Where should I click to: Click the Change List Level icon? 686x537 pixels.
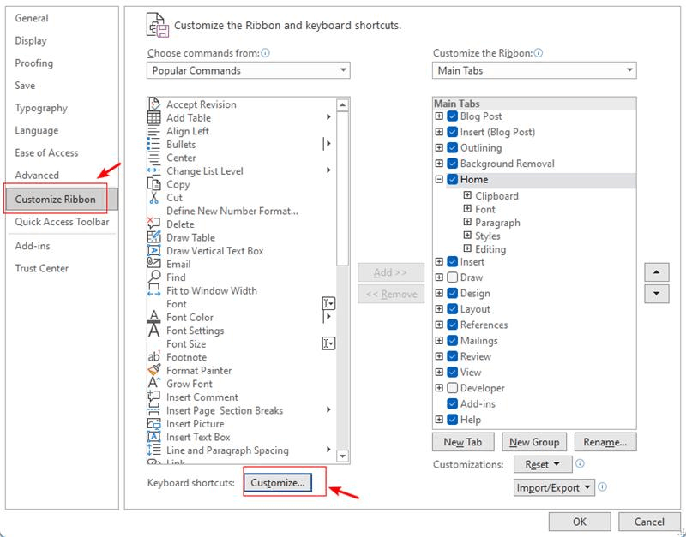(154, 171)
